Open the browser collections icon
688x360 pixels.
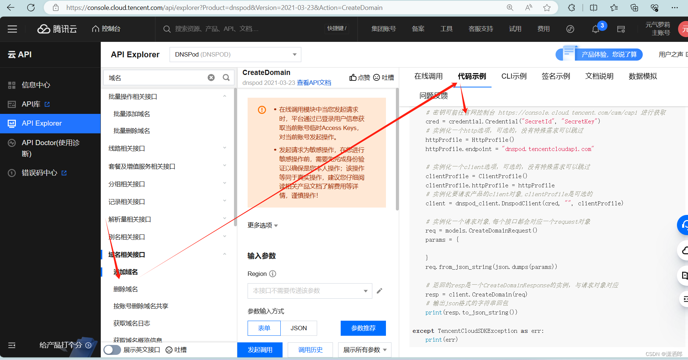click(634, 8)
